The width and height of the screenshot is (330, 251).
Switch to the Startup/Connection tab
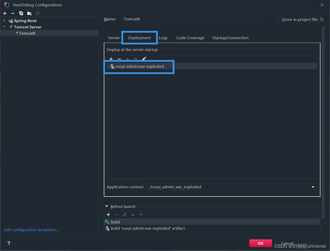coord(230,38)
